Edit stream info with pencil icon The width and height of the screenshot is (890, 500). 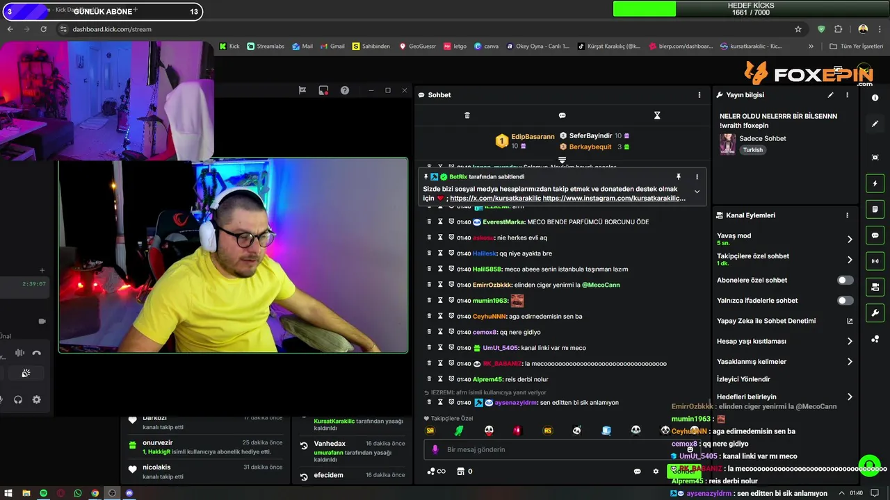830,94
